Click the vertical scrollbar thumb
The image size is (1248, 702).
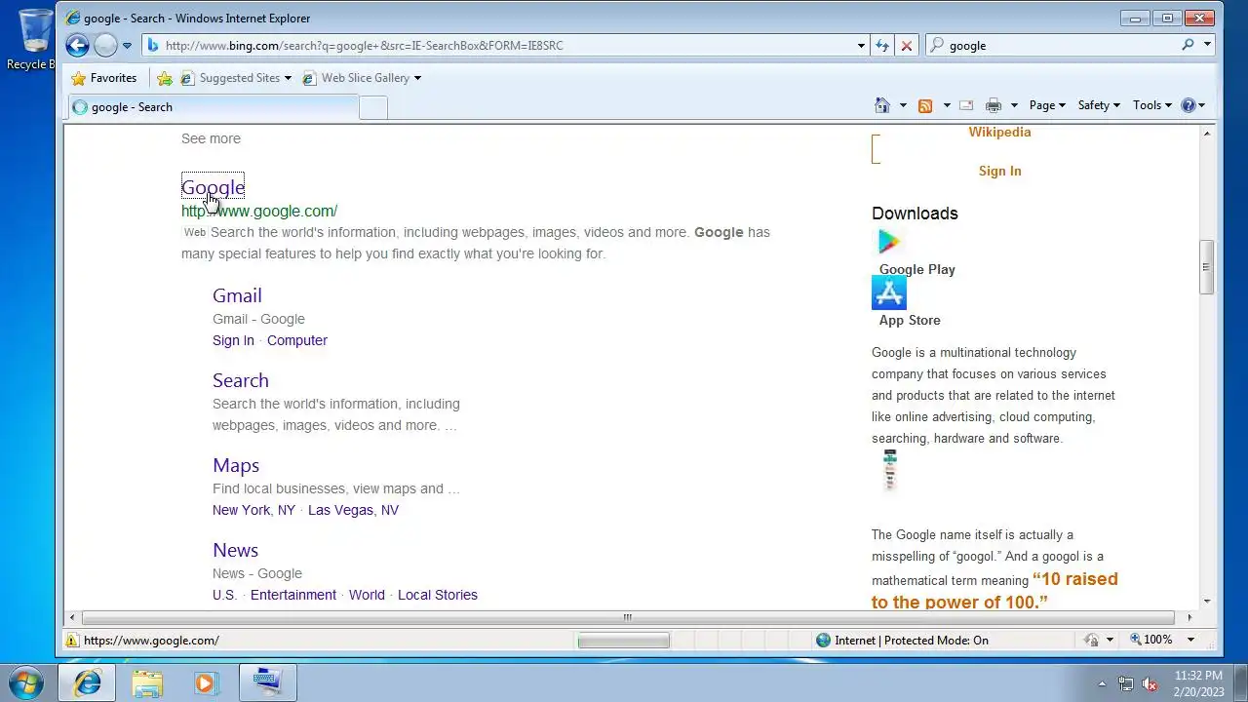click(x=1206, y=267)
